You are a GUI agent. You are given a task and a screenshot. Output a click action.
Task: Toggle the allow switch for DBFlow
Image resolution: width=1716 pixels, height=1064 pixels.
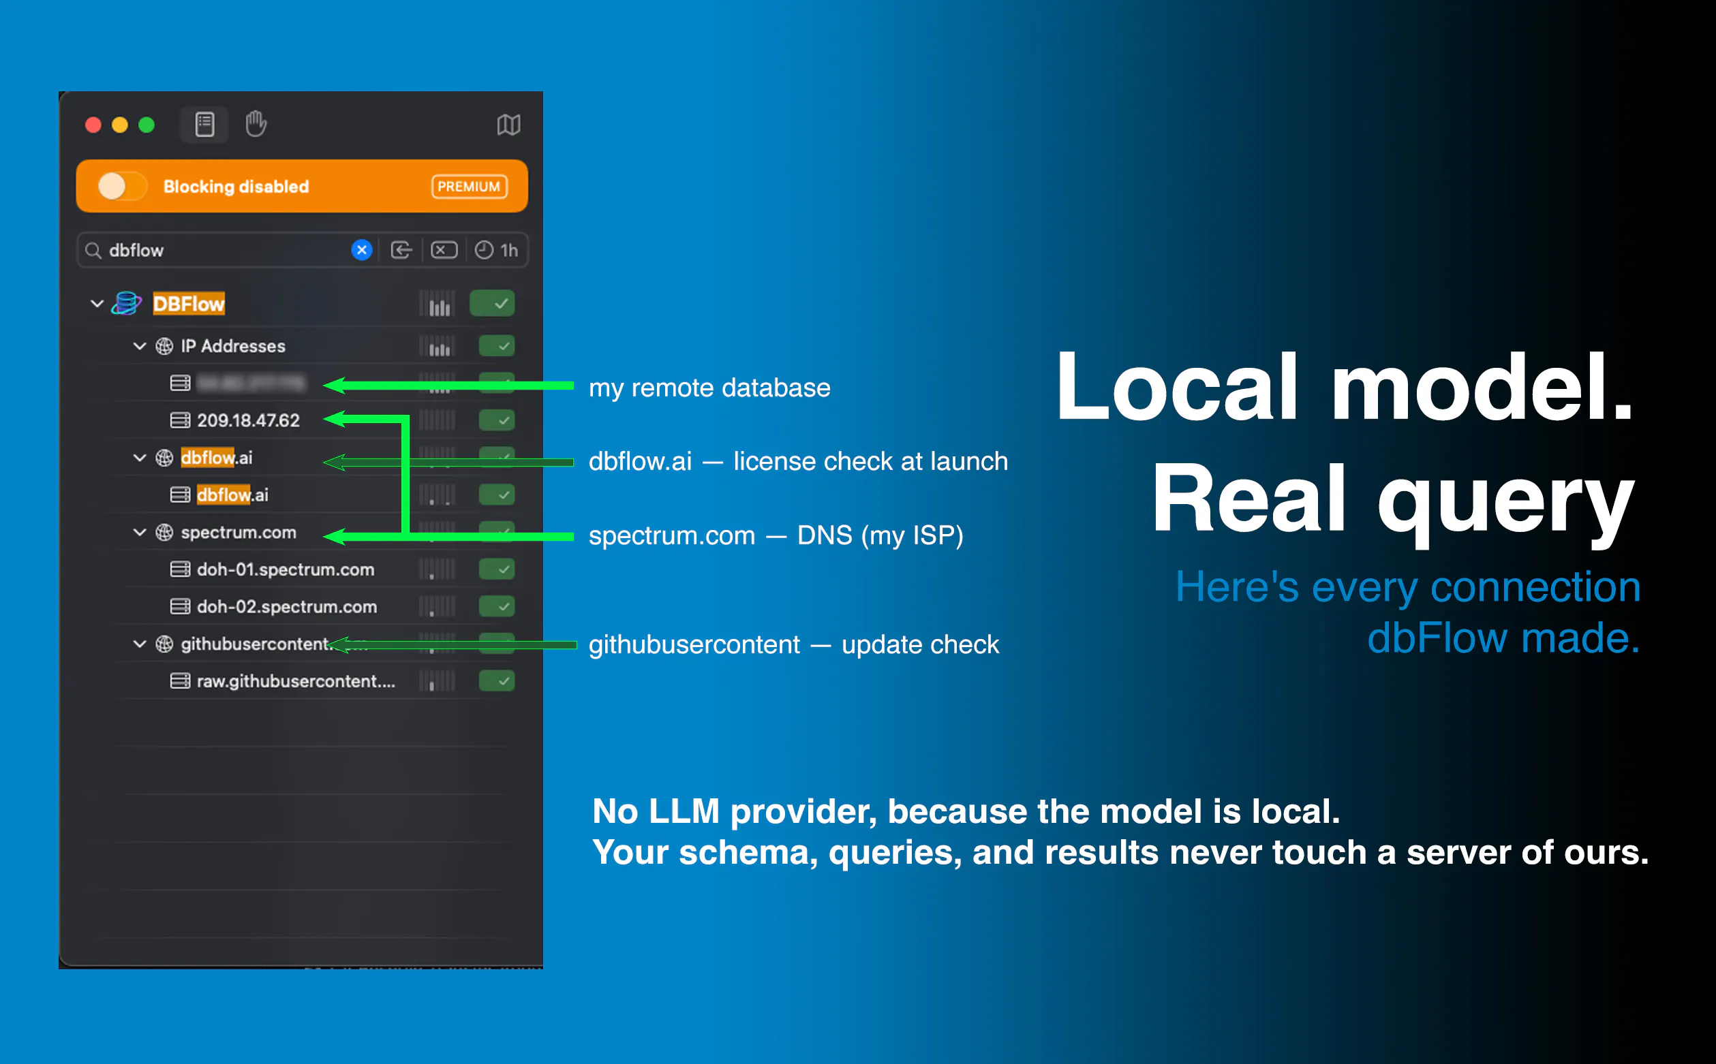492,304
